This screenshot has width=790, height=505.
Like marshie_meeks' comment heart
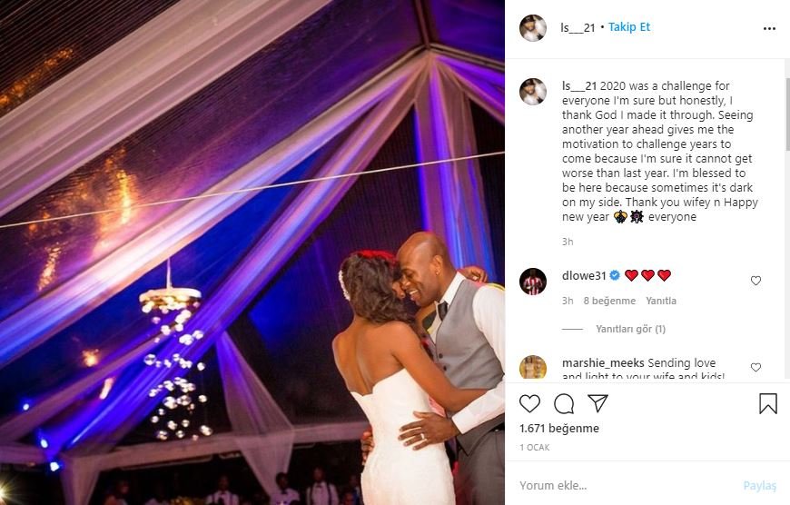point(755,368)
